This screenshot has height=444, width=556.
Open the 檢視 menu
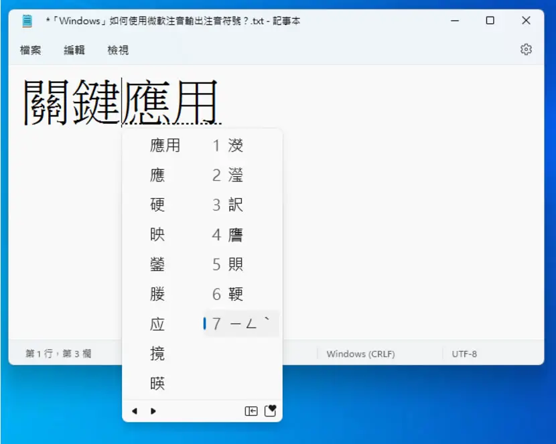pyautogui.click(x=118, y=50)
